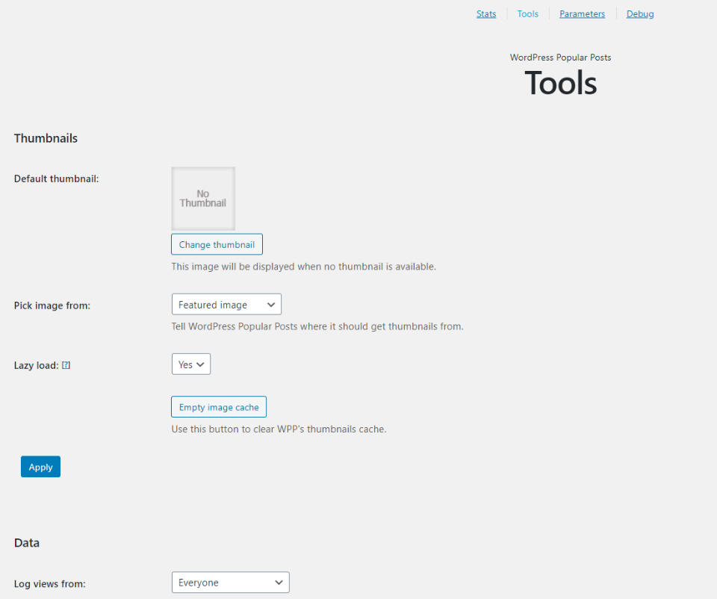Click the Empty image cache button
Image resolution: width=717 pixels, height=599 pixels.
tap(219, 407)
